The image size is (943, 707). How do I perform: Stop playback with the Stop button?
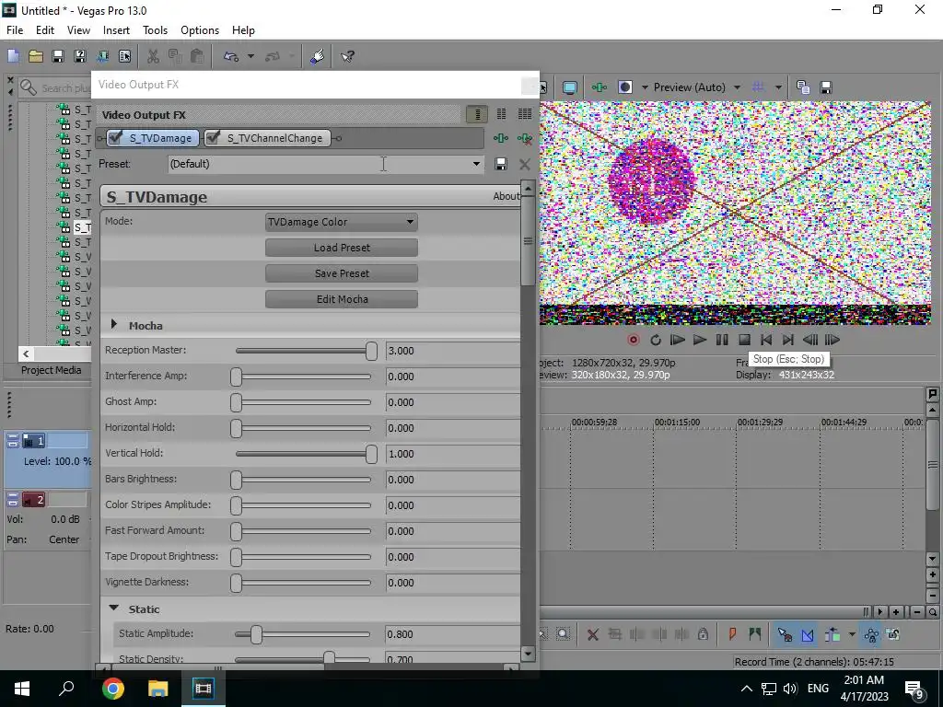click(x=744, y=341)
